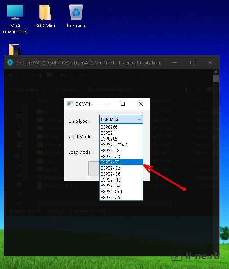
Task: Select the ESP32-D2WD option
Action: 121,144
